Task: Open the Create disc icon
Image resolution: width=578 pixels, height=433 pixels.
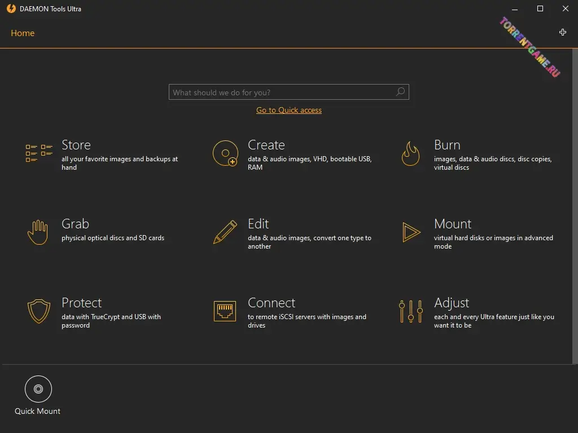Action: [x=225, y=153]
